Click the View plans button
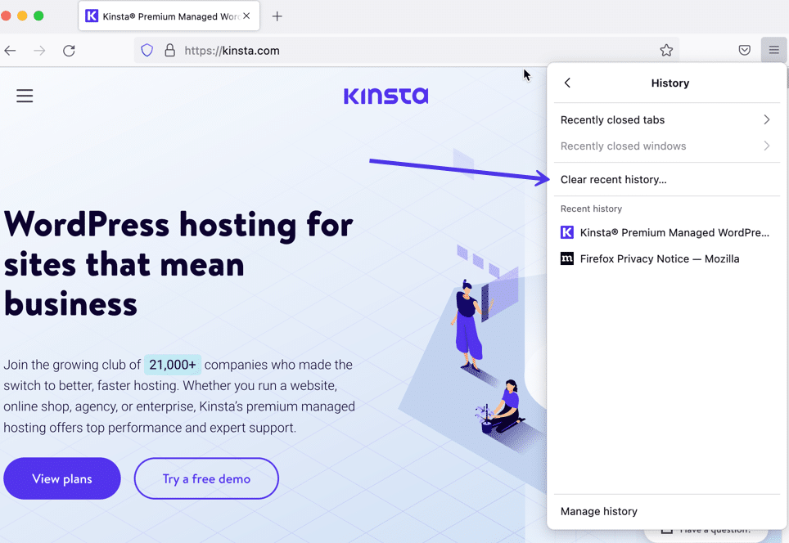The width and height of the screenshot is (789, 543). (x=62, y=479)
